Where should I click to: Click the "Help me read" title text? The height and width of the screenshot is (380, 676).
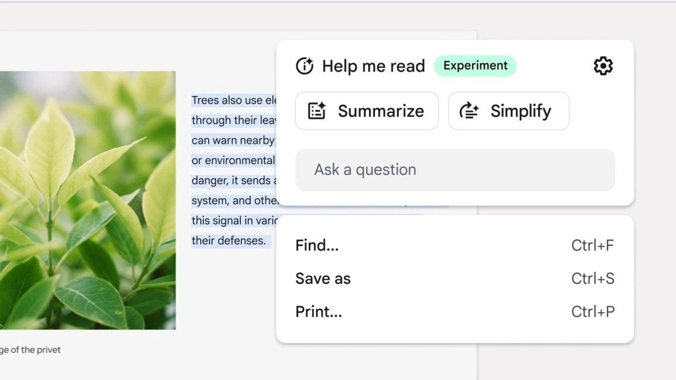coord(373,66)
